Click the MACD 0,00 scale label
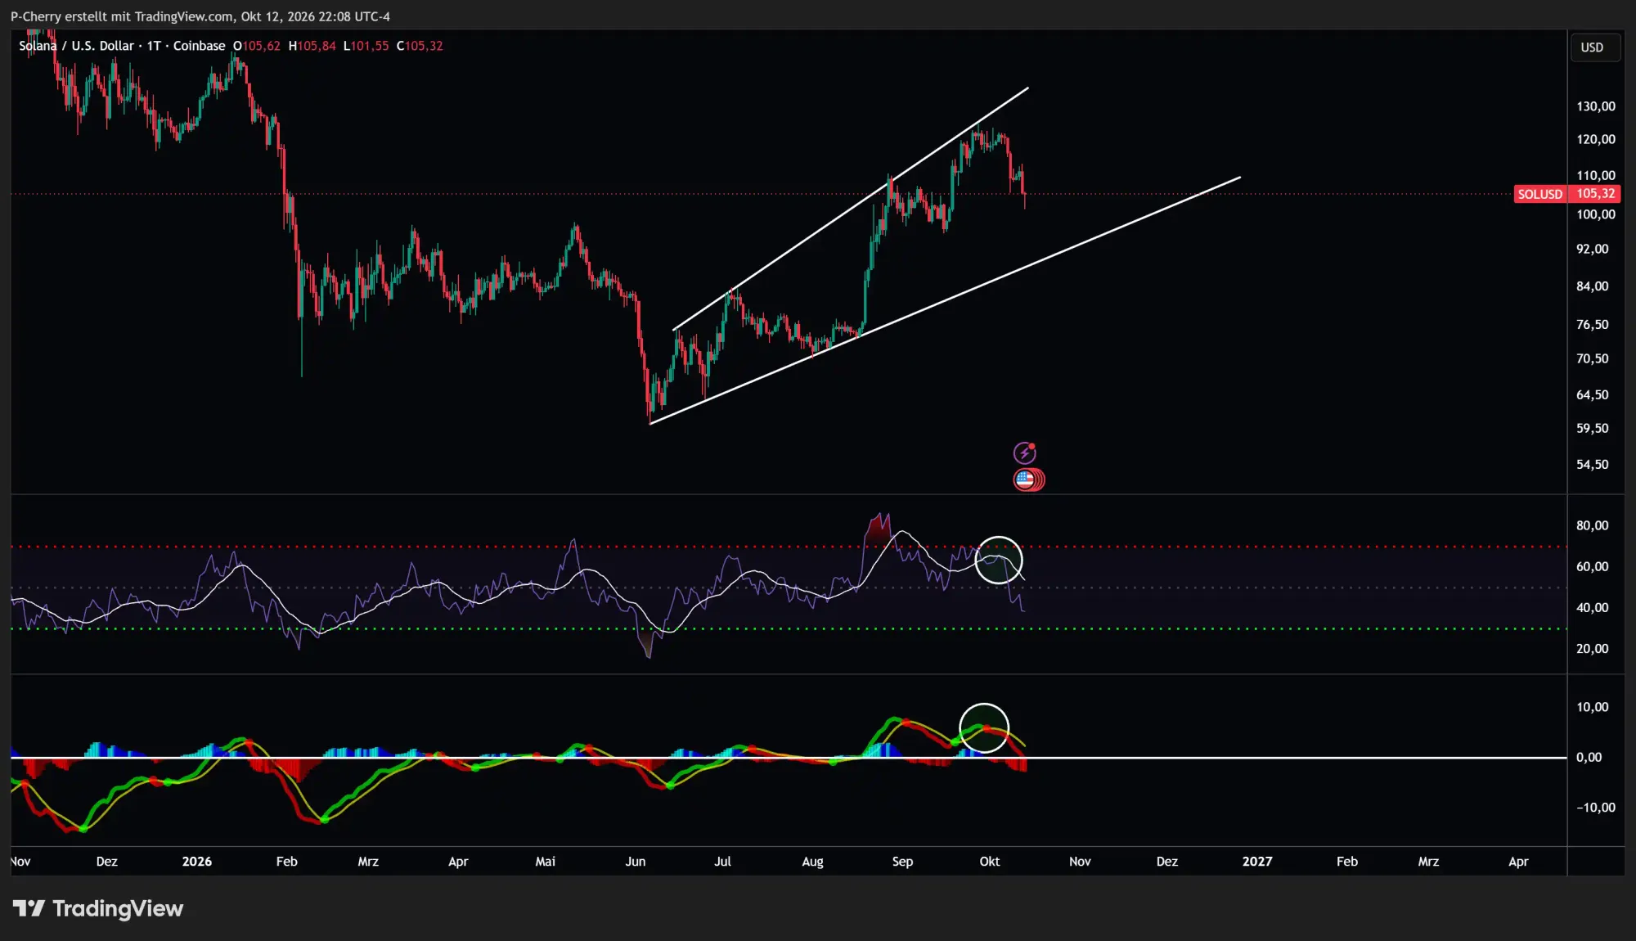 1589,758
